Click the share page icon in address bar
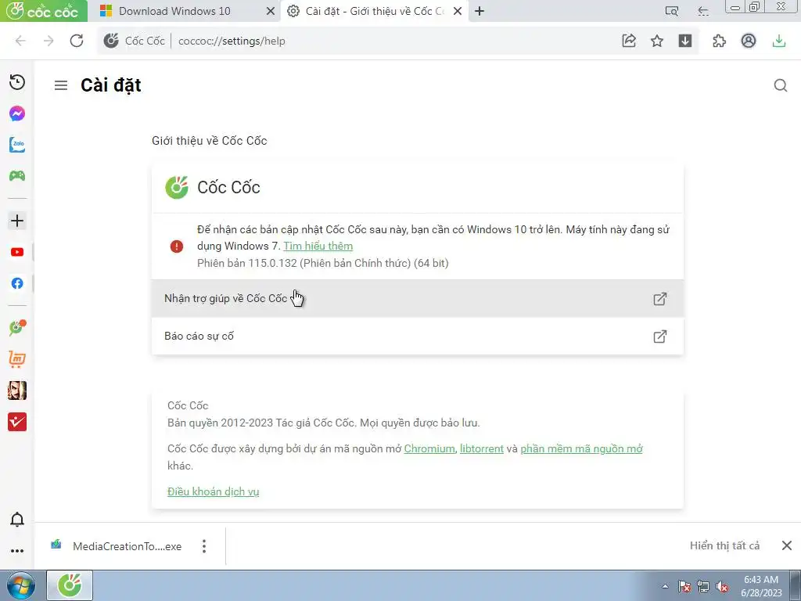Viewport: 801px width, 601px height. pos(629,41)
